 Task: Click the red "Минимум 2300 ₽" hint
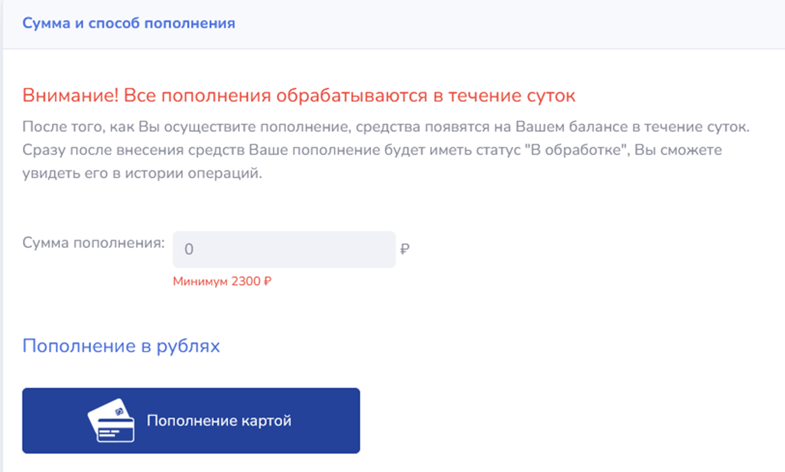tap(223, 282)
